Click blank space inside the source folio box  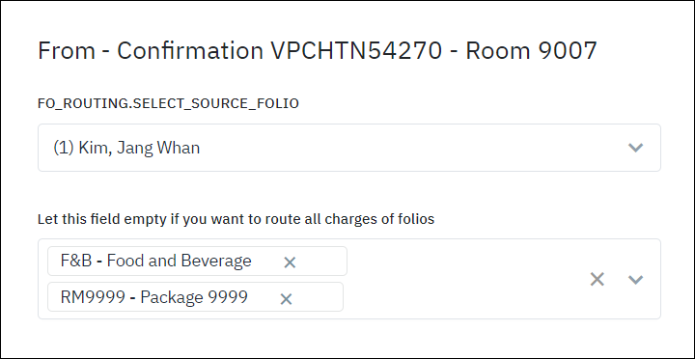point(412,148)
